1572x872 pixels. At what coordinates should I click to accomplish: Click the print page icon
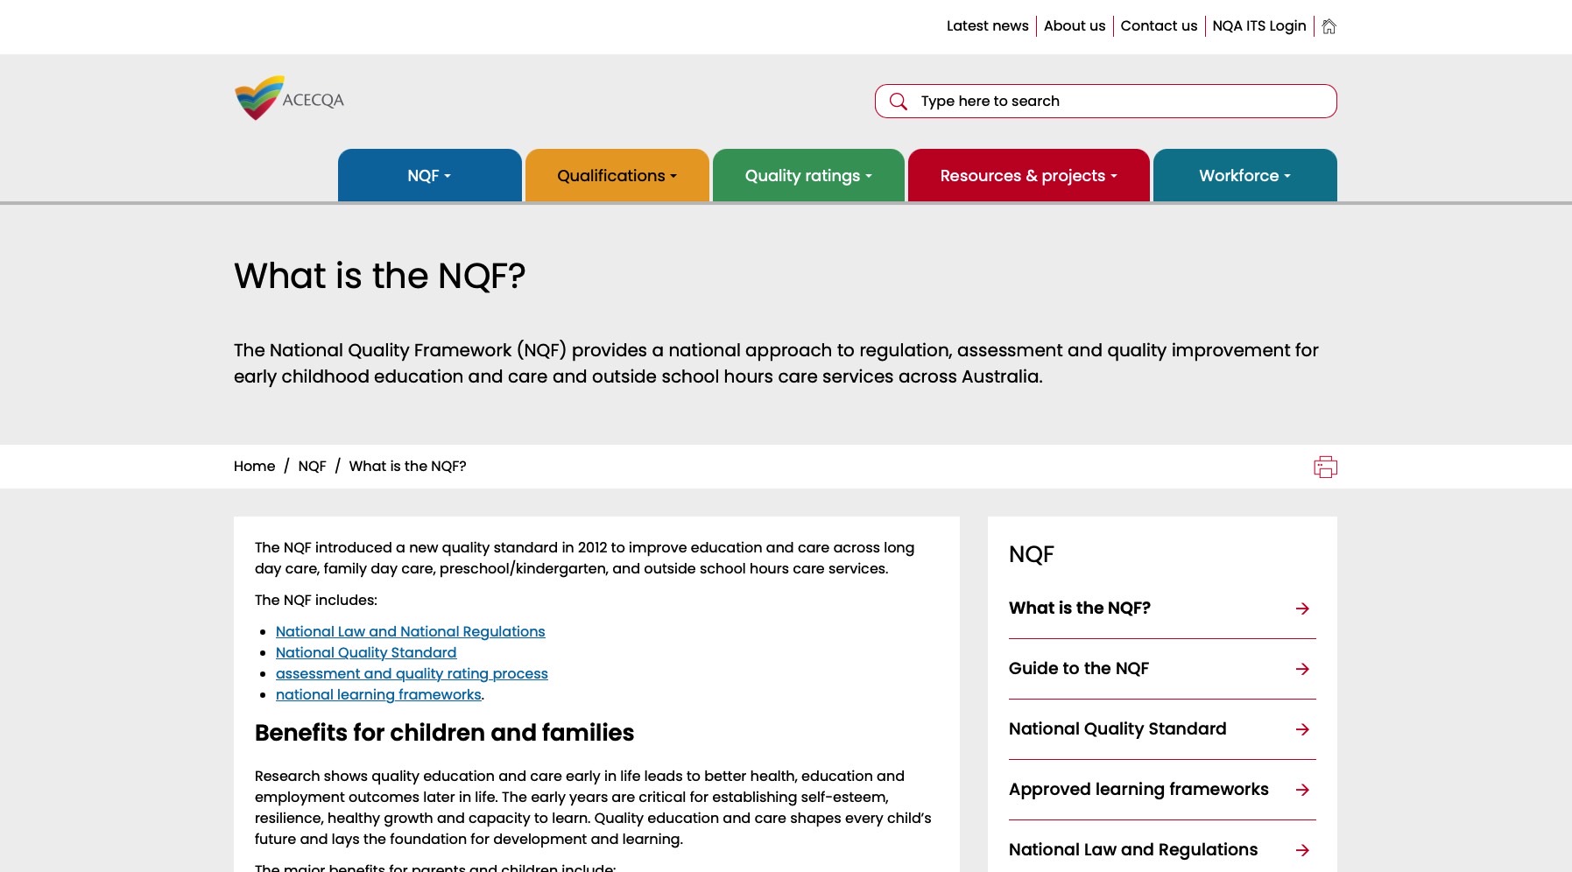1325,467
